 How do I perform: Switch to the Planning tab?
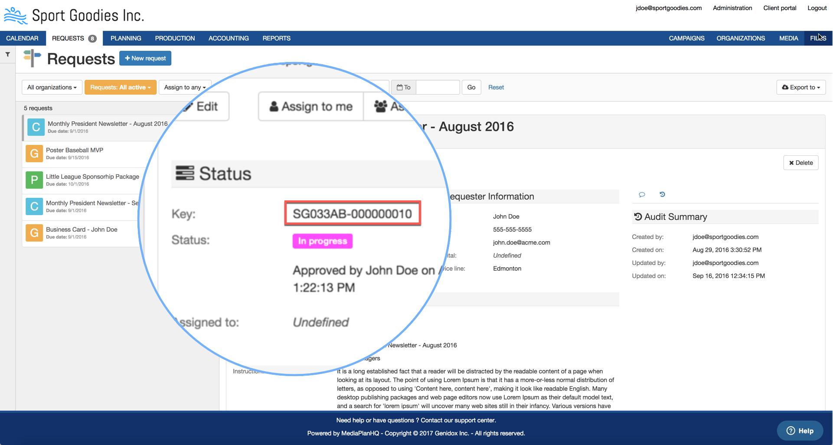click(x=126, y=38)
